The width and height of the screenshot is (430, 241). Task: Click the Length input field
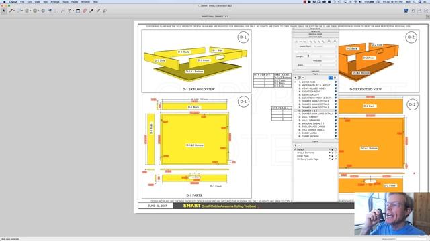pyautogui.click(x=312, y=56)
